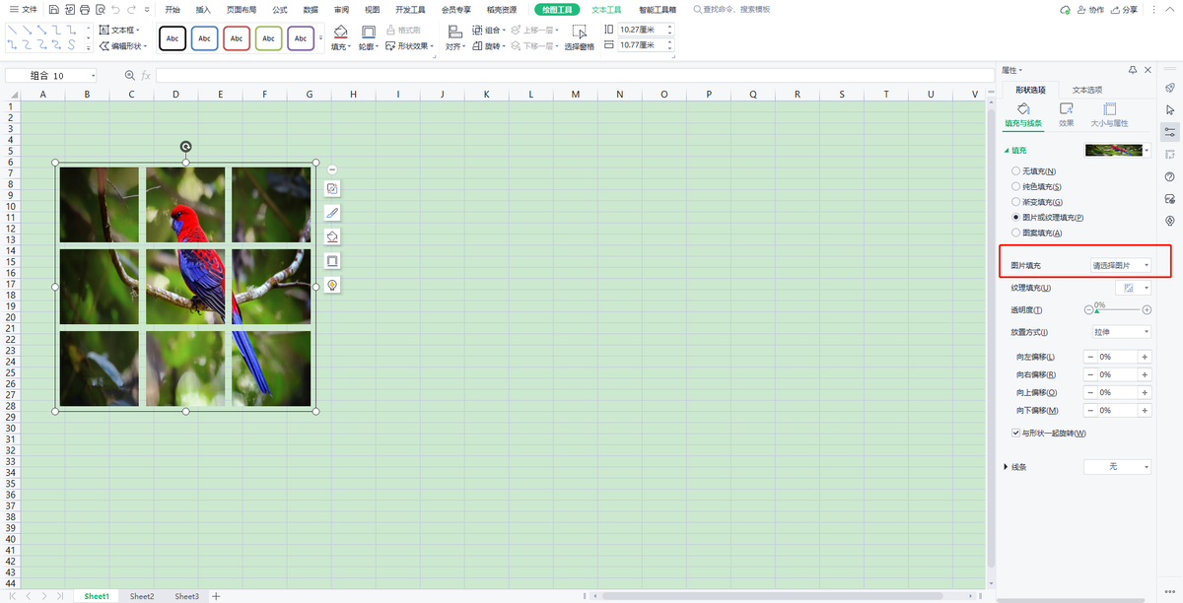Click the rotate handle above the picture
Screen dimensions: 1183x603
point(185,147)
